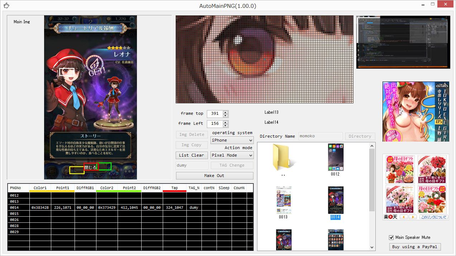
Task: Click the List Clear button
Action: [x=191, y=155]
